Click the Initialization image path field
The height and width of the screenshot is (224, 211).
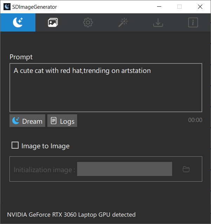click(124, 169)
